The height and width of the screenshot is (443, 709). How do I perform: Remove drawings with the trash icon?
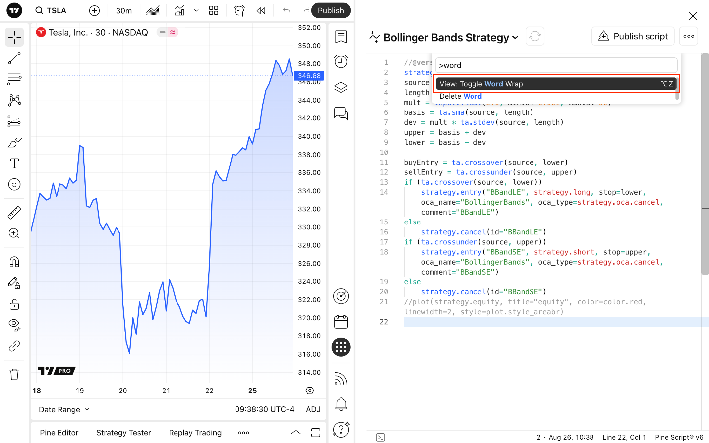14,374
